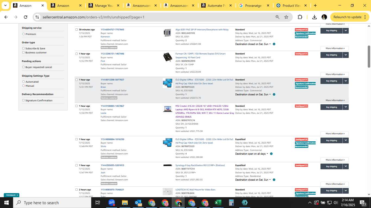Expand Destination closed details for Josh's order
The height and width of the screenshot is (208, 371).
(253, 180)
